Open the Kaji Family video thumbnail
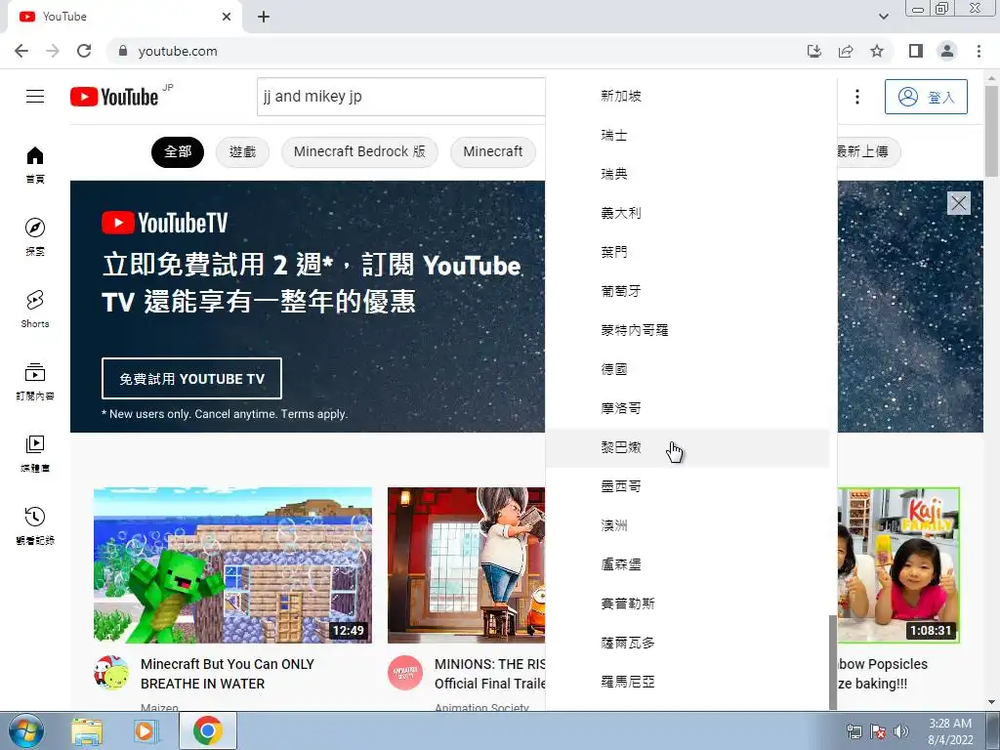Screen dimensions: 1000x750 point(898,565)
